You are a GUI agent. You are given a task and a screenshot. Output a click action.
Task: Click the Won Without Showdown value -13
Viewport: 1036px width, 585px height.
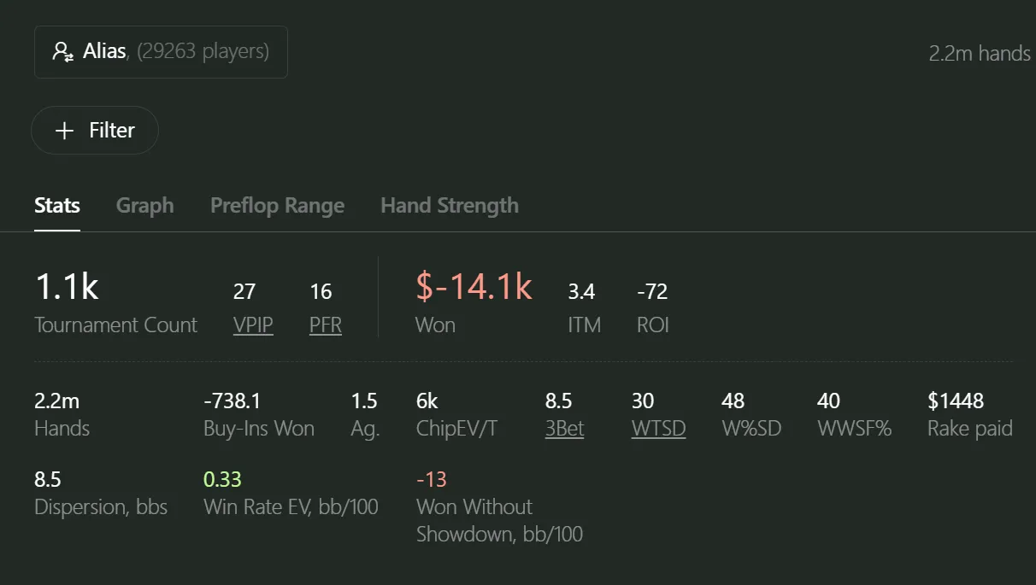432,480
